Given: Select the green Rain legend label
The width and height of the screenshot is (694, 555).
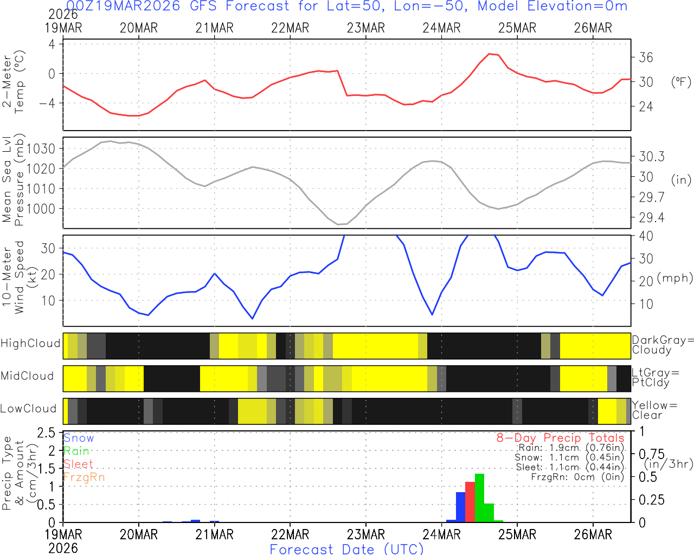Looking at the screenshot, I should (x=76, y=451).
